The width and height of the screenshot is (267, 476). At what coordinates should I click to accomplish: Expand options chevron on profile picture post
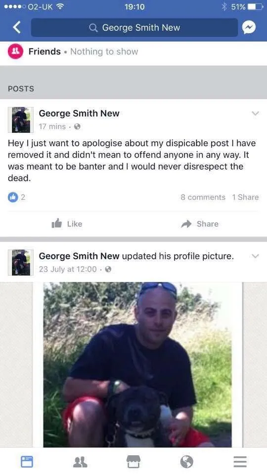coord(256,256)
